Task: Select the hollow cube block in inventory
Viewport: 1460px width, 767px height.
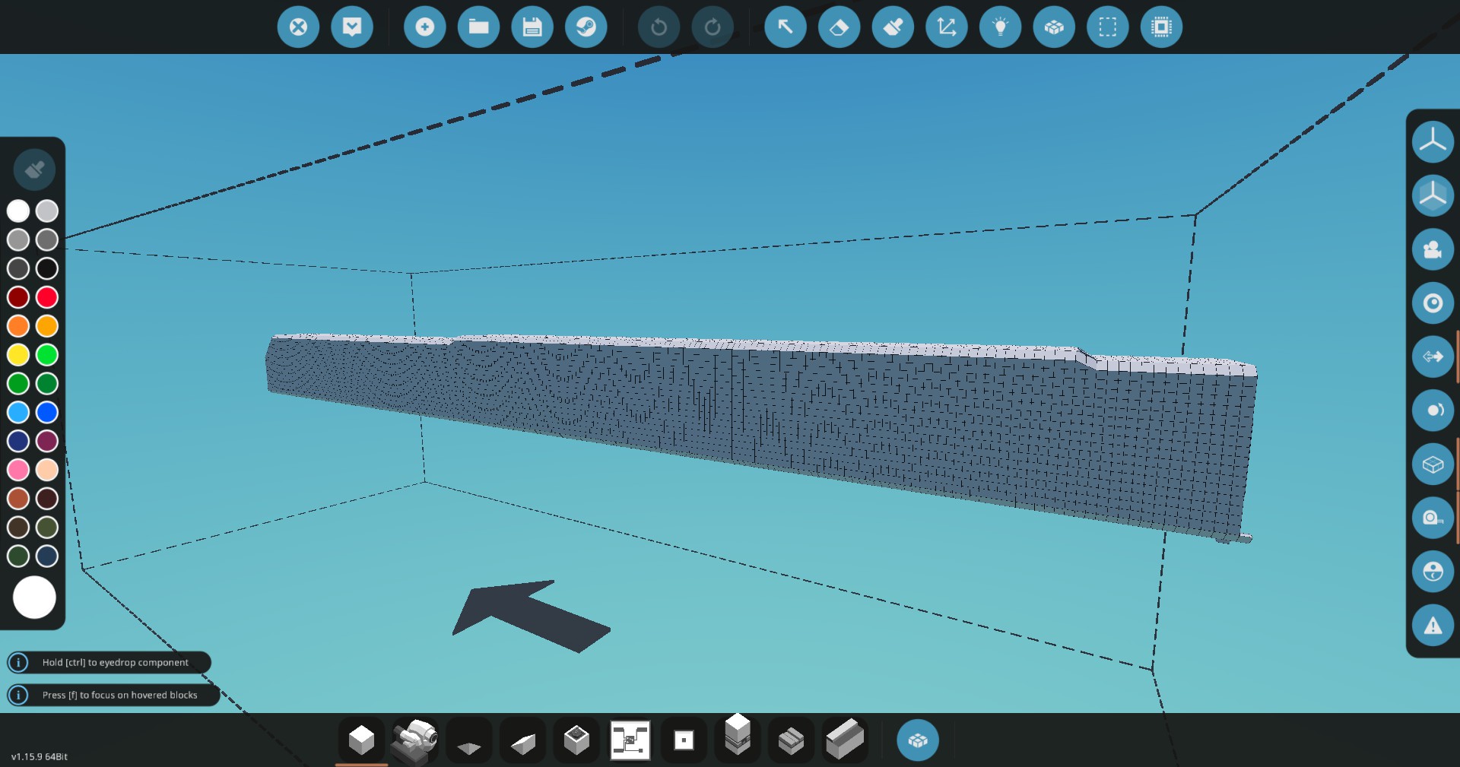Action: click(576, 740)
